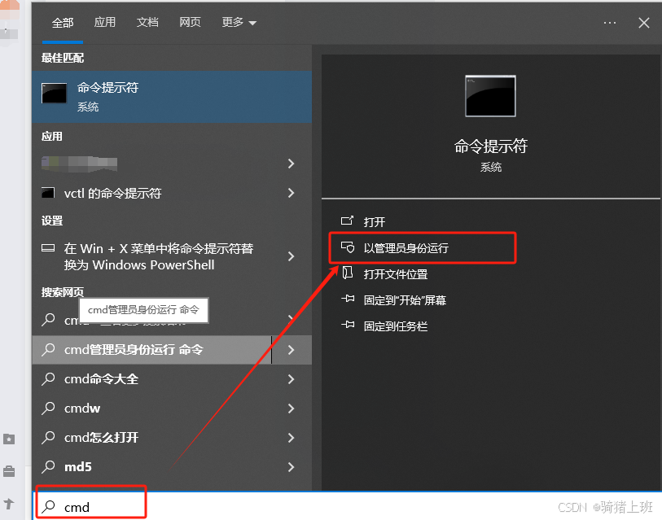662x520 pixels.
Task: Select 命令提示符 best match result
Action: coord(172,97)
